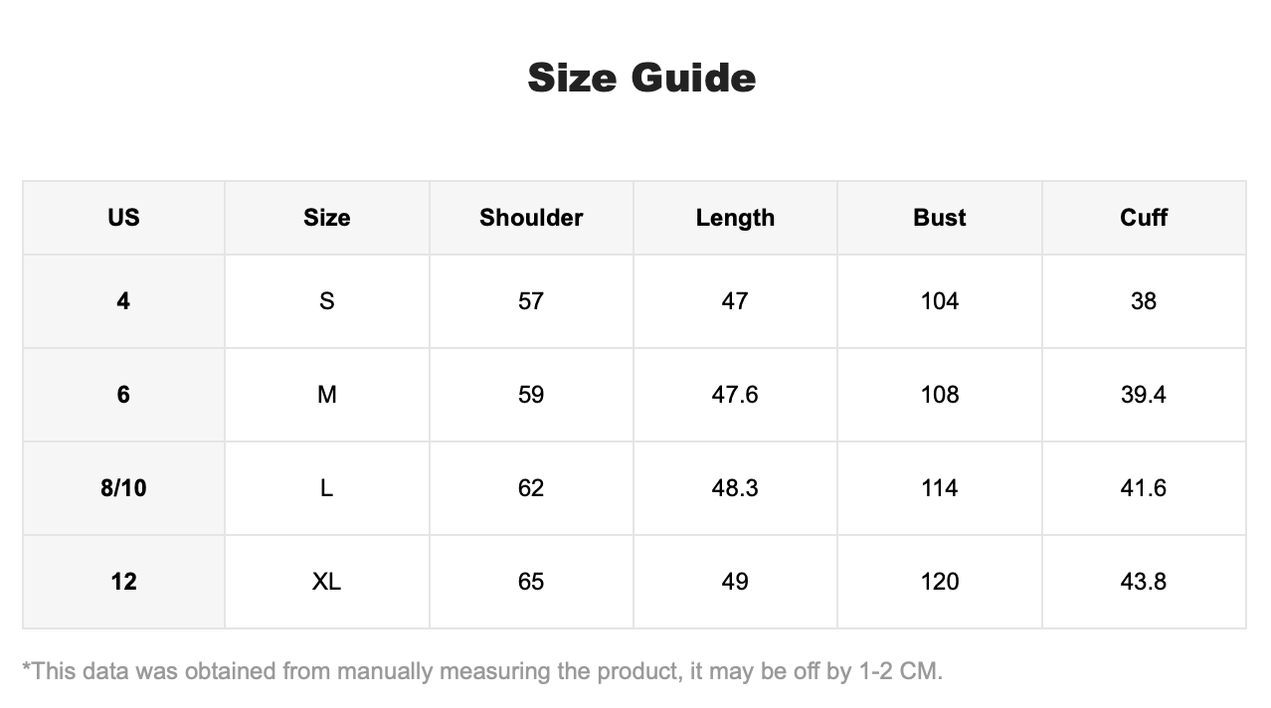
Task: Select the US size 6 row label
Action: click(x=123, y=395)
